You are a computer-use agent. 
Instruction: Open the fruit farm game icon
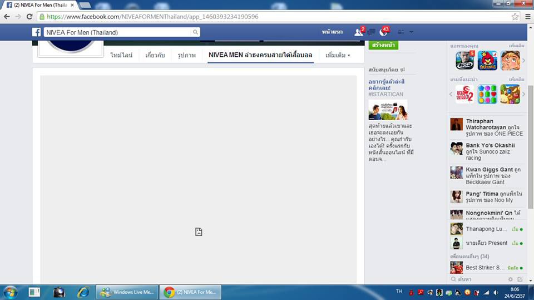point(510,94)
